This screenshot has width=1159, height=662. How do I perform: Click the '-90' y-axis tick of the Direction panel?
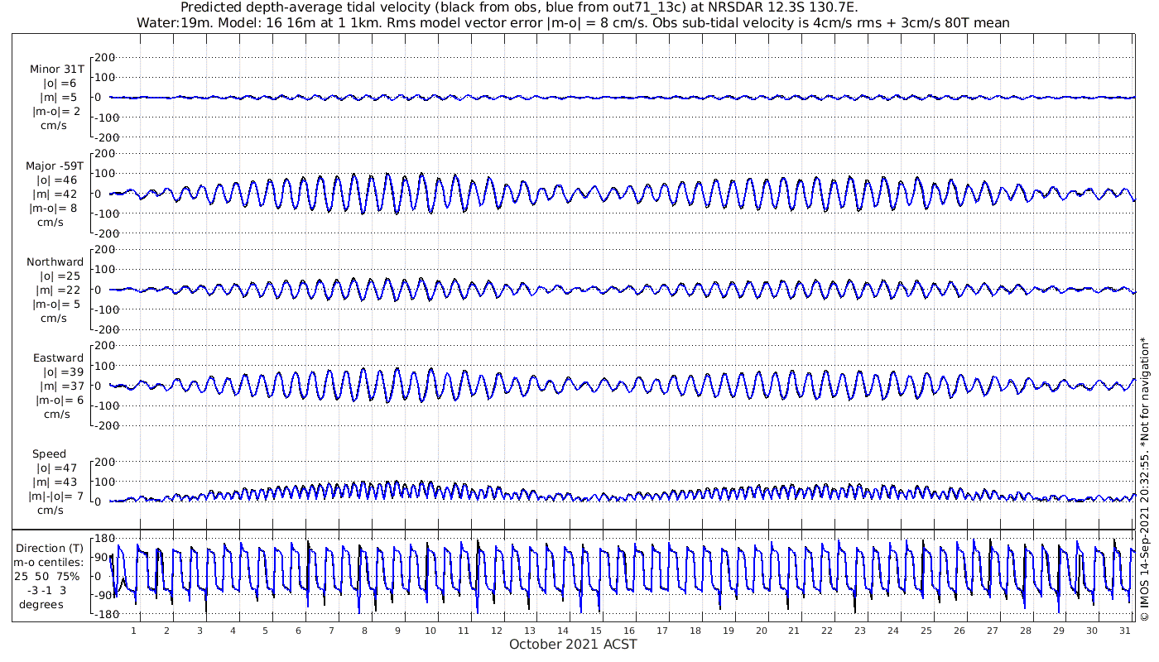click(105, 595)
